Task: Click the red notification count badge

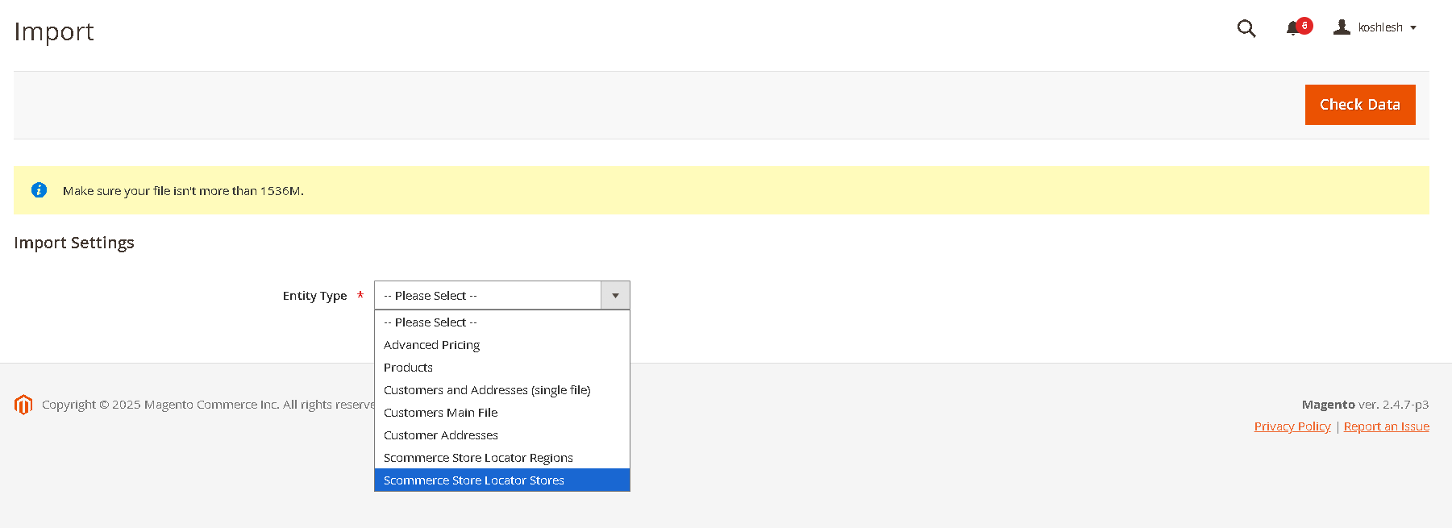Action: pyautogui.click(x=1304, y=26)
